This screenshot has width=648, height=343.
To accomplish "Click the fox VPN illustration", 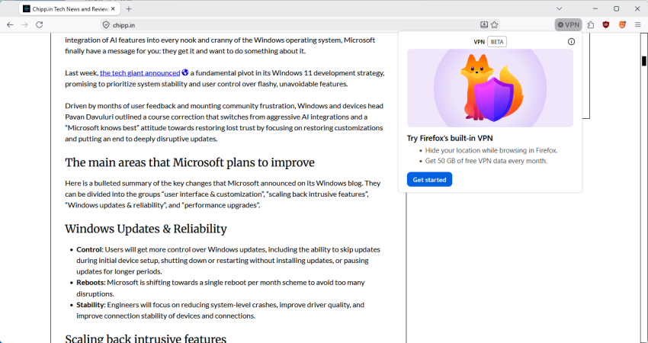I will (490, 88).
